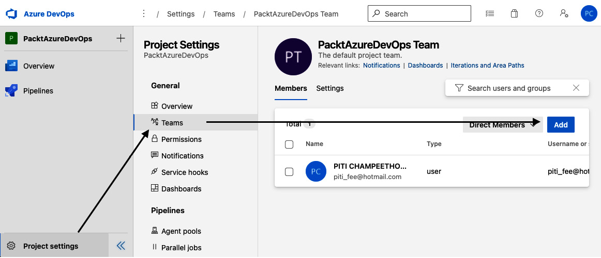Go to Settings breadcrumb

tap(181, 14)
